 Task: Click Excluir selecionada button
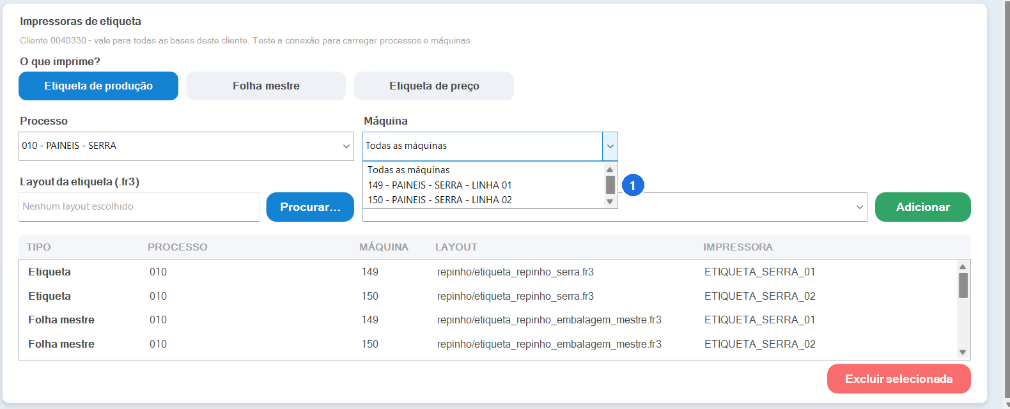[x=899, y=379]
